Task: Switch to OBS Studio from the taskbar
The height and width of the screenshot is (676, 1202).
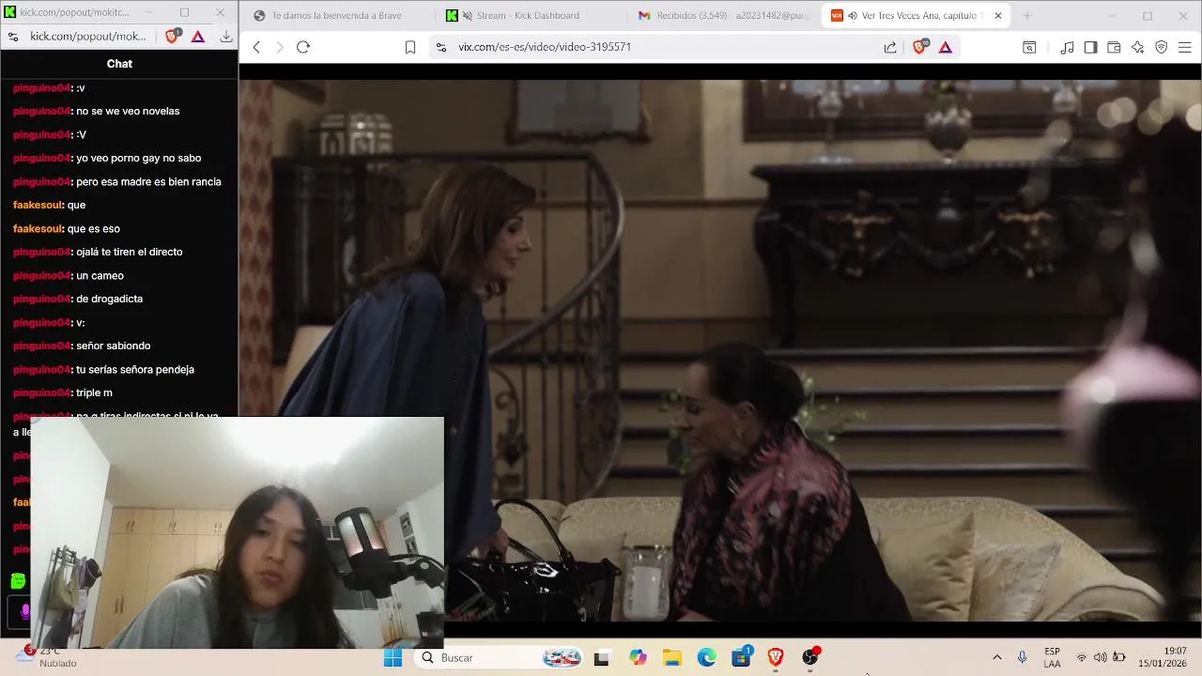Action: click(x=810, y=657)
